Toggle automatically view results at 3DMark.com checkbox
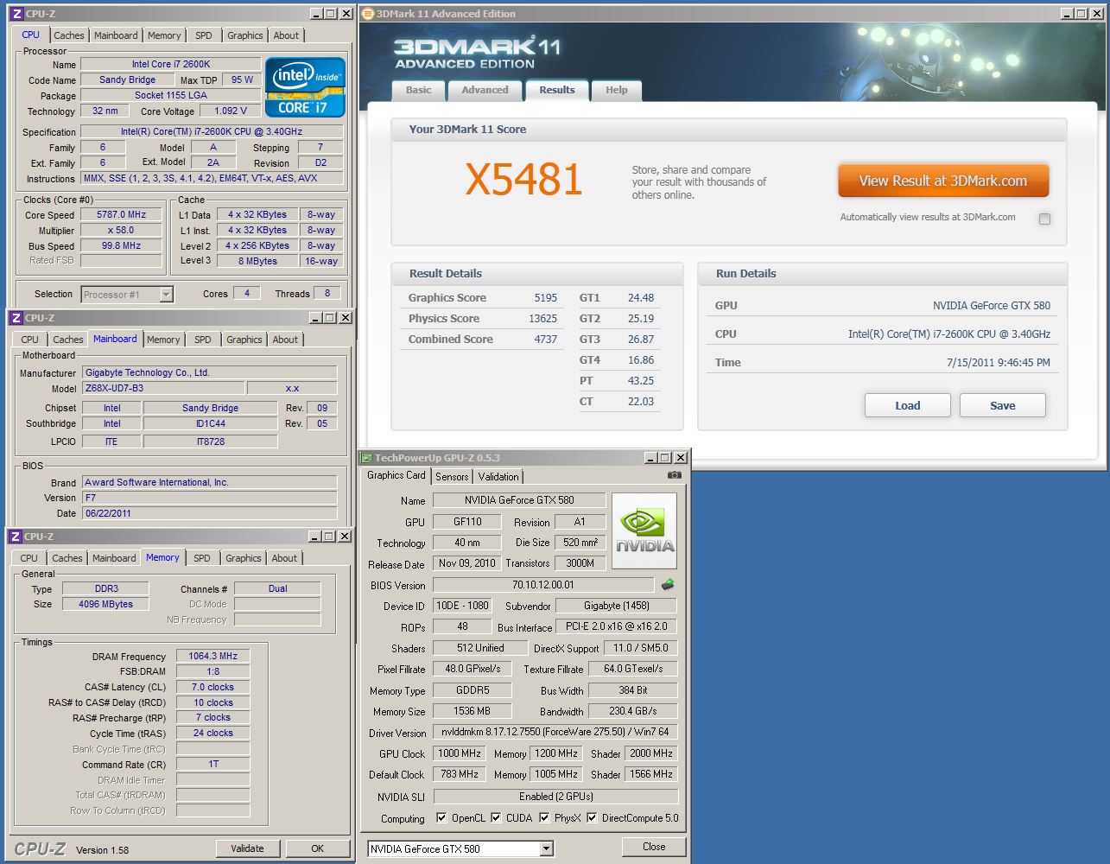1110x864 pixels. 1044,219
